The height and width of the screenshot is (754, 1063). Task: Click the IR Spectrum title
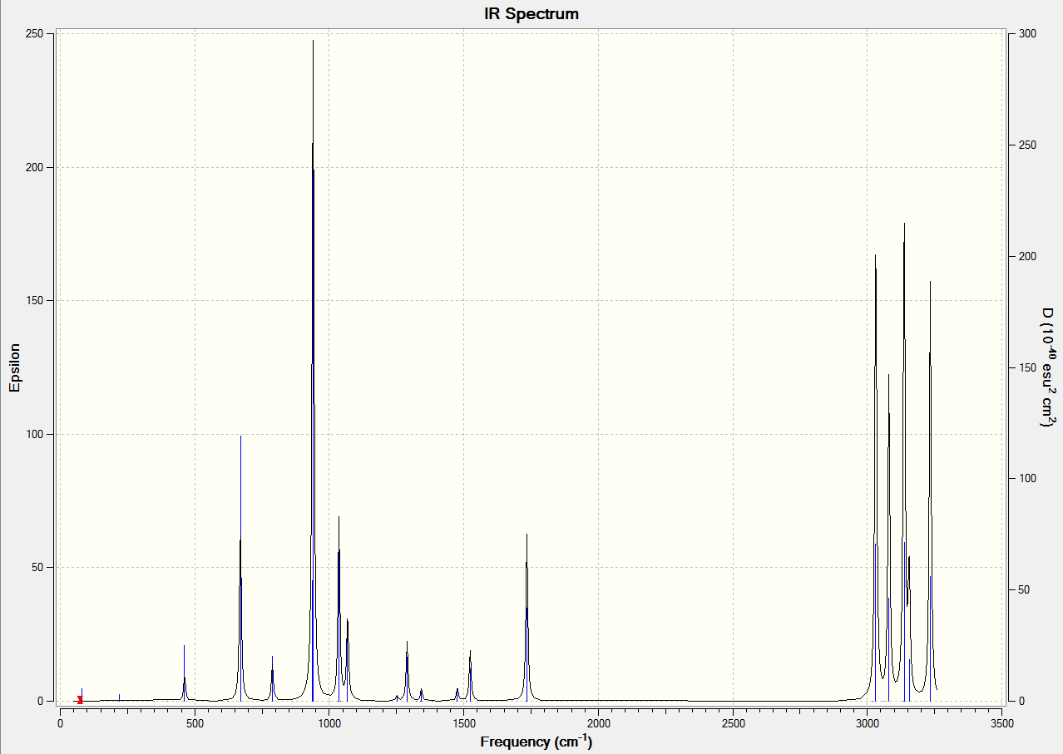pos(531,14)
